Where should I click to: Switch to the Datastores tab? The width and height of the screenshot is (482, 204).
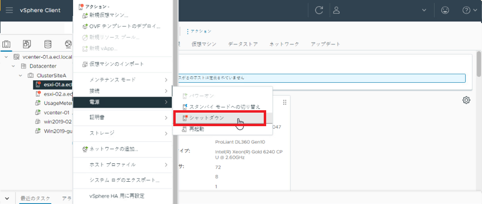pyautogui.click(x=243, y=44)
